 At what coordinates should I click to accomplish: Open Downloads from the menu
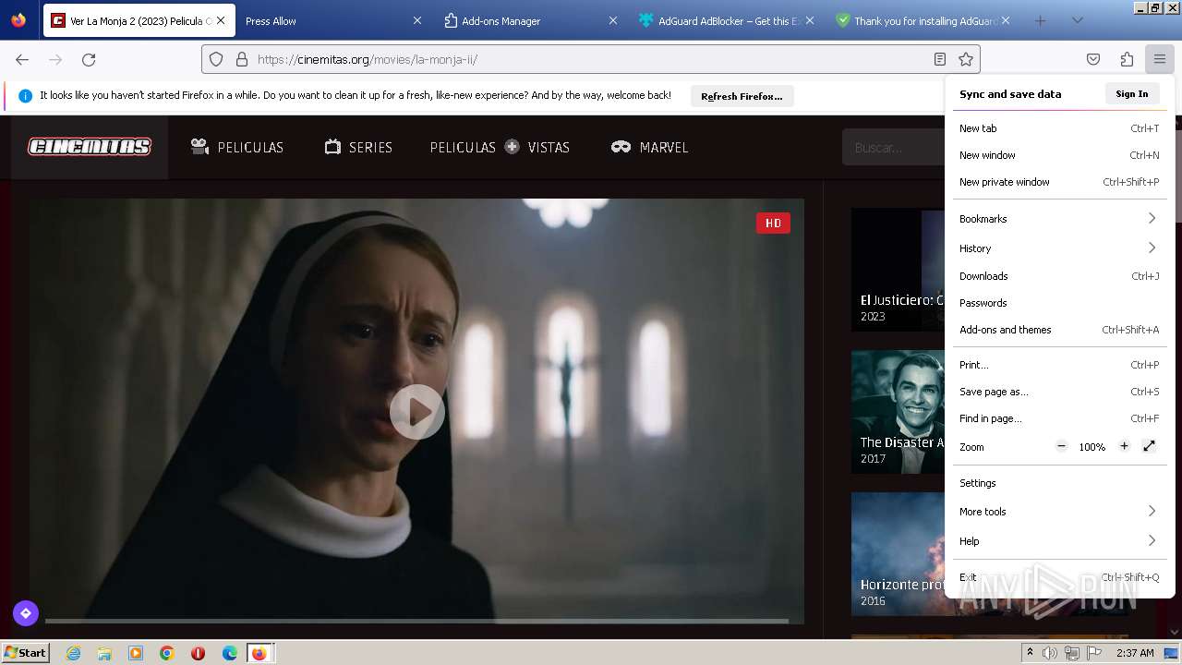[1059, 276]
